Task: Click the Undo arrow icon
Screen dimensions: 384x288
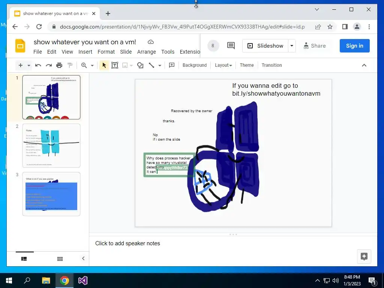Action: tap(38, 65)
